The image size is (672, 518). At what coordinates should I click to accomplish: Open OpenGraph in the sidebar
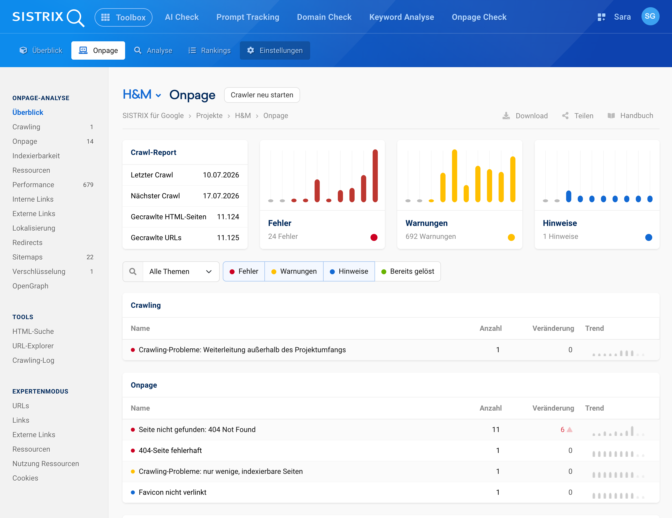(x=30, y=286)
